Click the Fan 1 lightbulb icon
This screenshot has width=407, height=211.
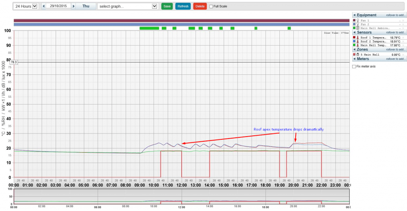[357, 20]
